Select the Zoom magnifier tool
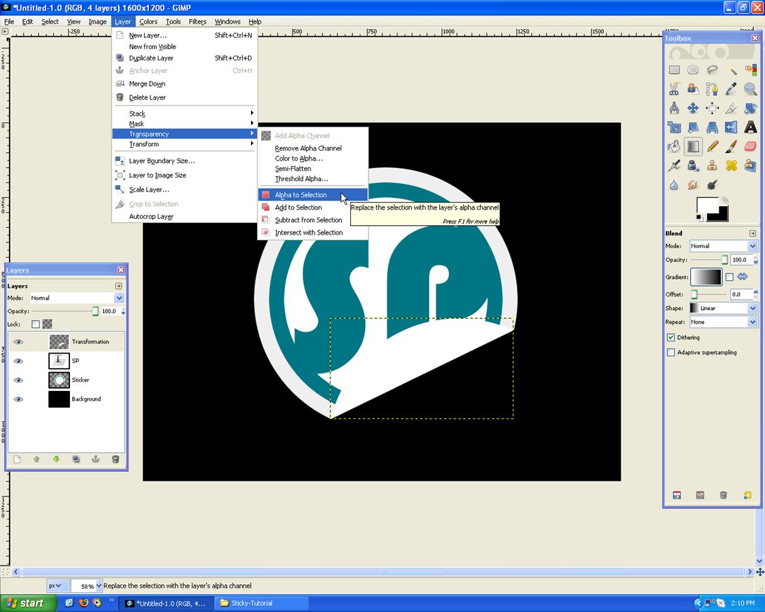 pyautogui.click(x=750, y=89)
